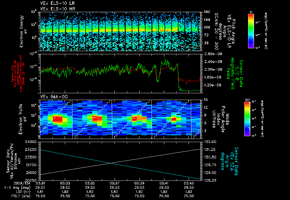The width and height of the screenshot is (290, 200).
Task: Click the 24000 altitude axis tick
Action: coord(31,142)
